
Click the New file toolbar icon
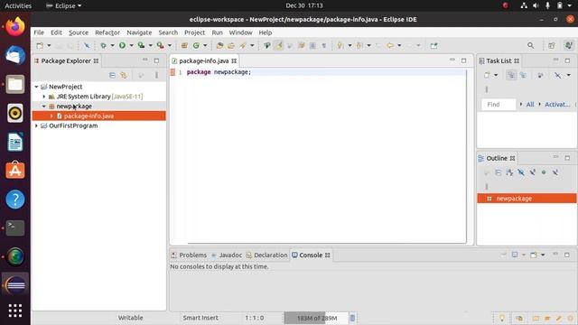[x=40, y=46]
